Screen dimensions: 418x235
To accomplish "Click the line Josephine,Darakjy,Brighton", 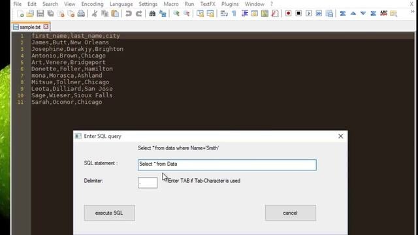I will [77, 49].
